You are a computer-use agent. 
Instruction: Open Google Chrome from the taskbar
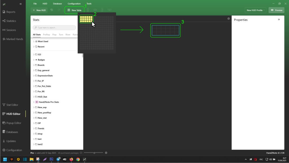pyautogui.click(x=78, y=159)
